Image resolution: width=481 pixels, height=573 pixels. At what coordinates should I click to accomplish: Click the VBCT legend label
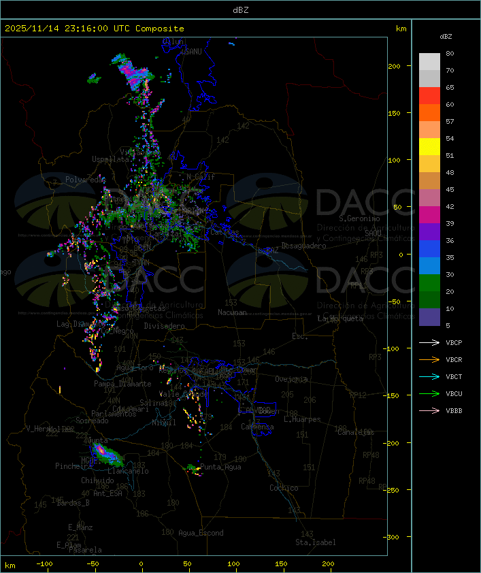[454, 377]
